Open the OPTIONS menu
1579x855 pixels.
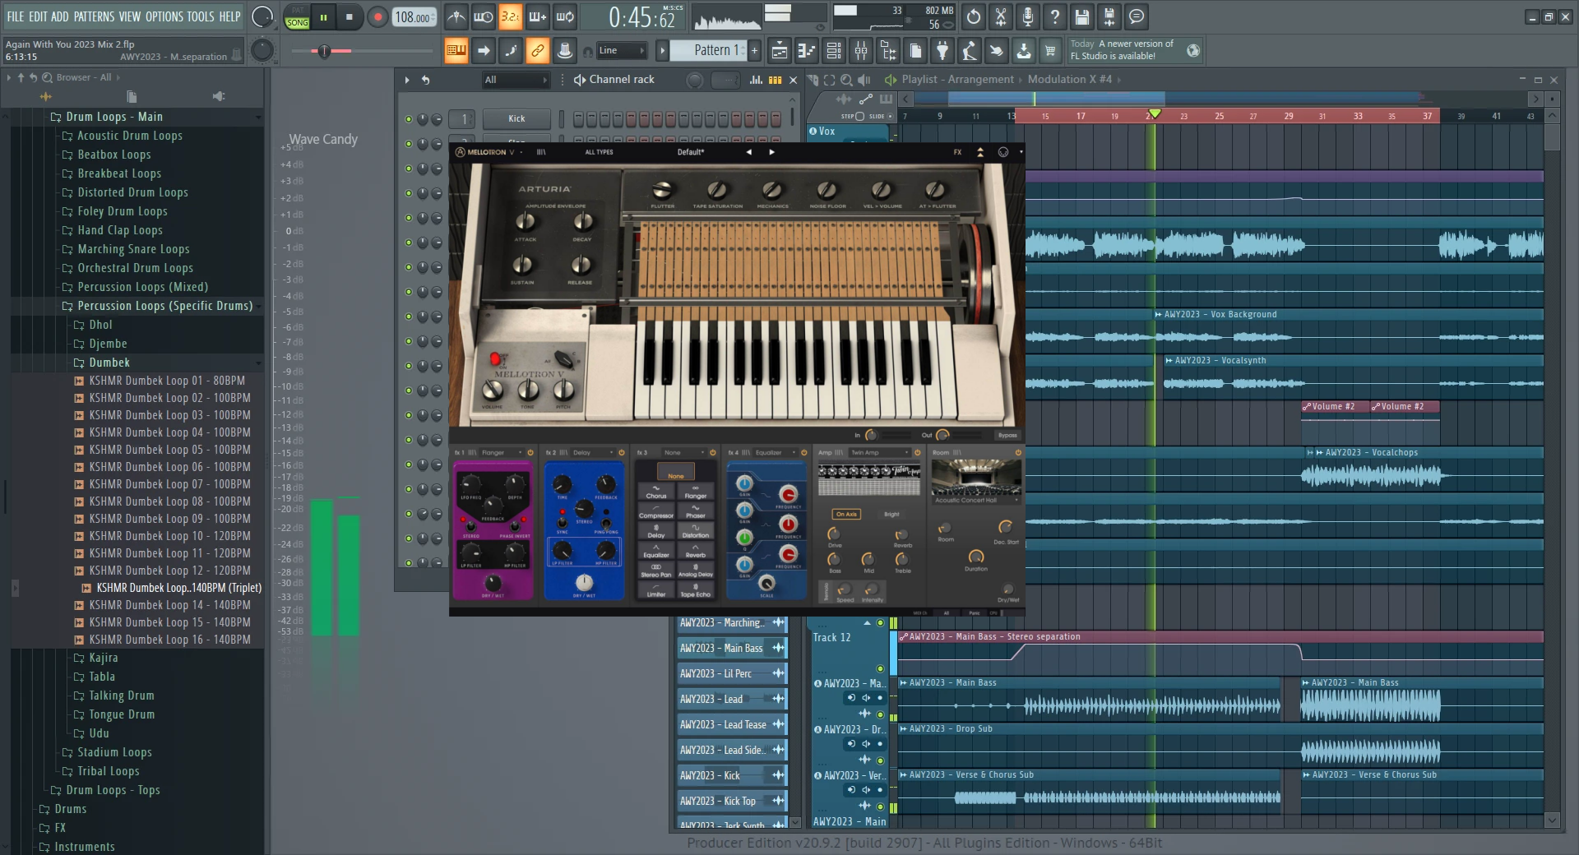[x=164, y=16]
